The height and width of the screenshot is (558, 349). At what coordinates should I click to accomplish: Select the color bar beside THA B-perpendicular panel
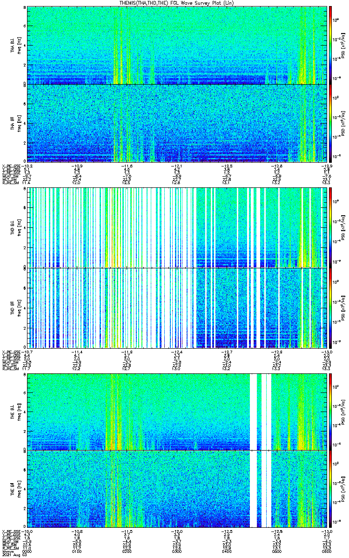pos(330,45)
